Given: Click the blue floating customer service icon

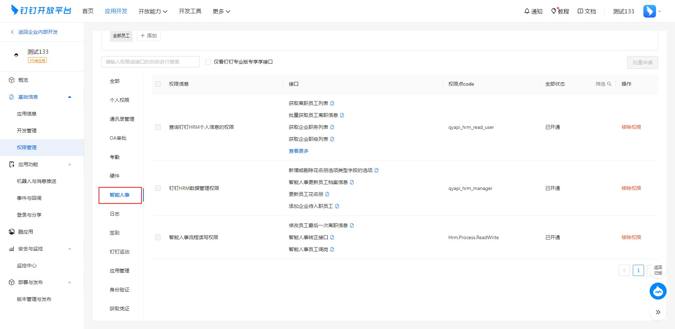Looking at the screenshot, I should [x=658, y=291].
